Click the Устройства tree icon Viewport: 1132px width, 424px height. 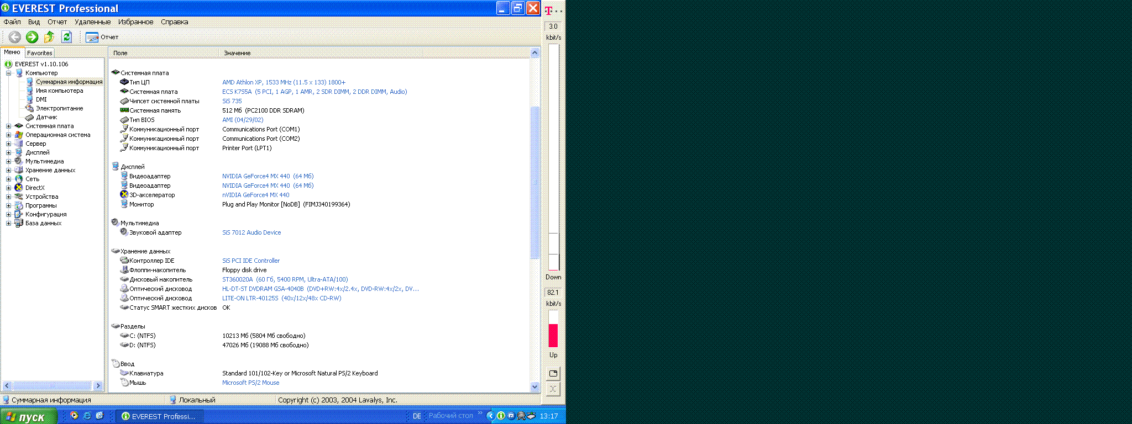point(19,197)
